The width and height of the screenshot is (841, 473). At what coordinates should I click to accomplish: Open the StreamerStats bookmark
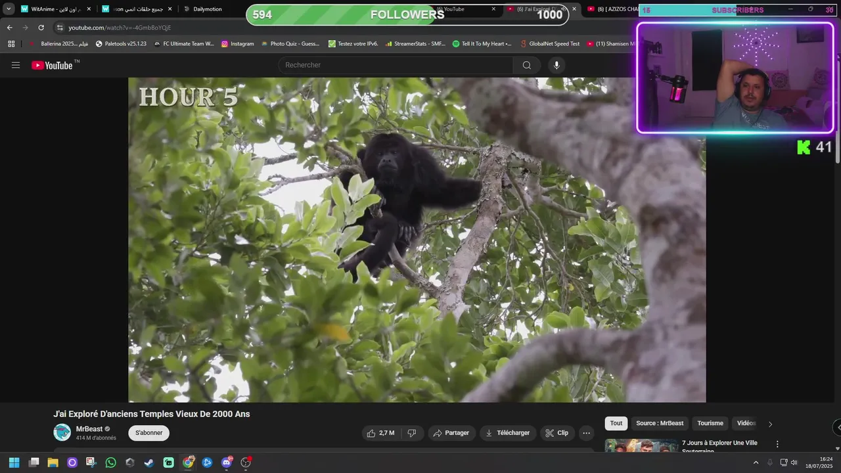415,43
